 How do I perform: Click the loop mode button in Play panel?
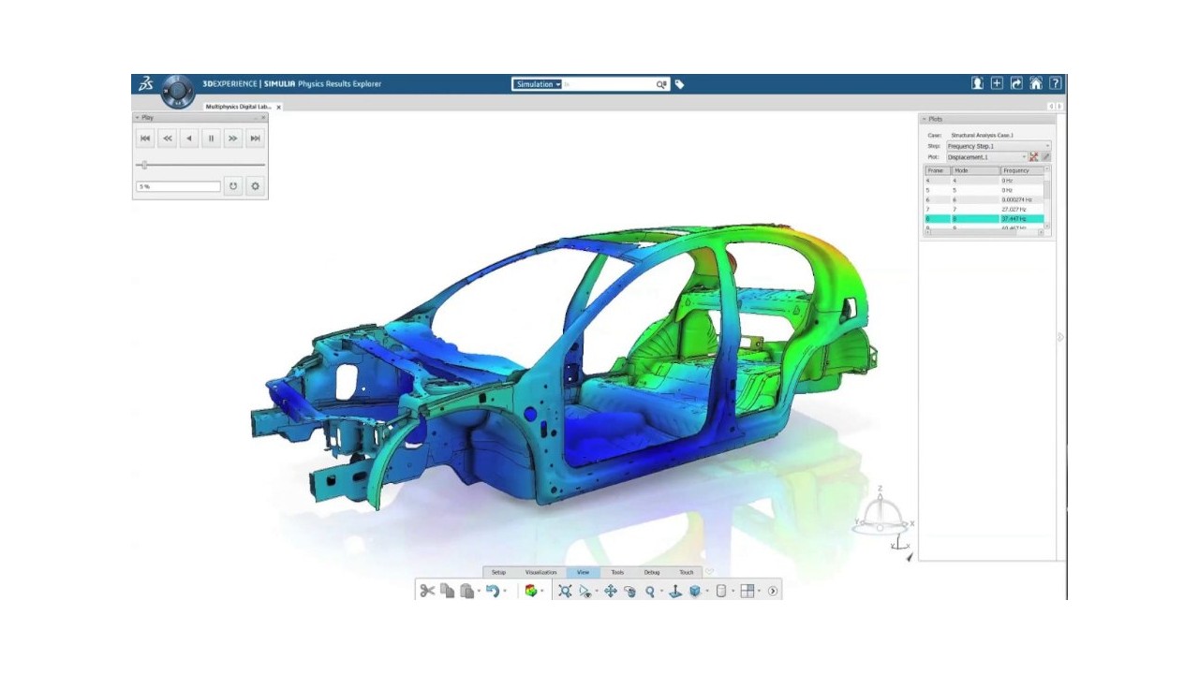tap(233, 186)
